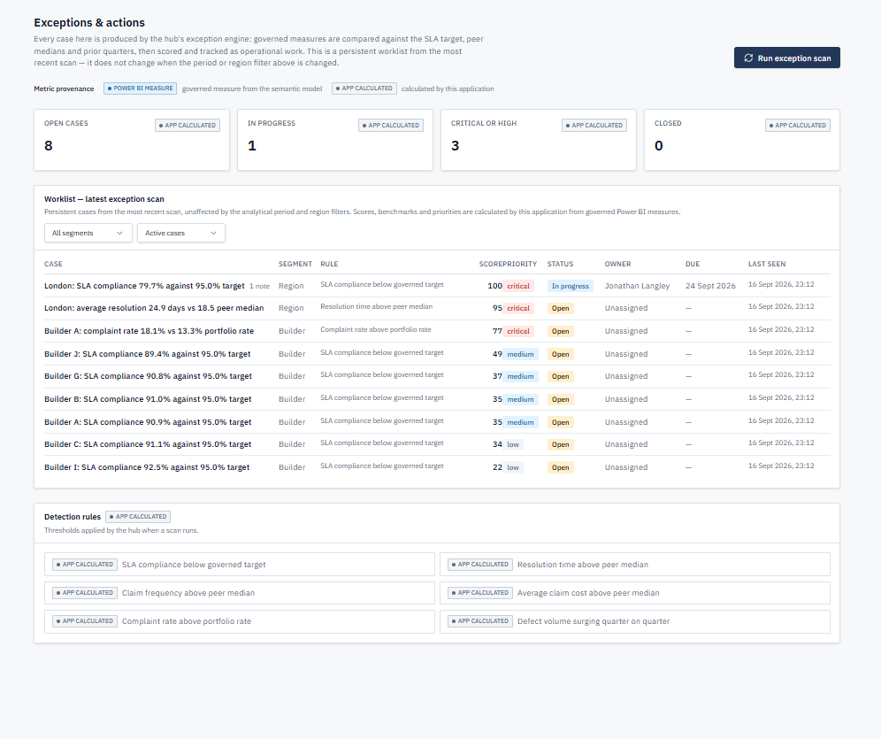Click the refresh icon in Run exception scan
Viewport: 881px width, 739px height.
click(748, 58)
